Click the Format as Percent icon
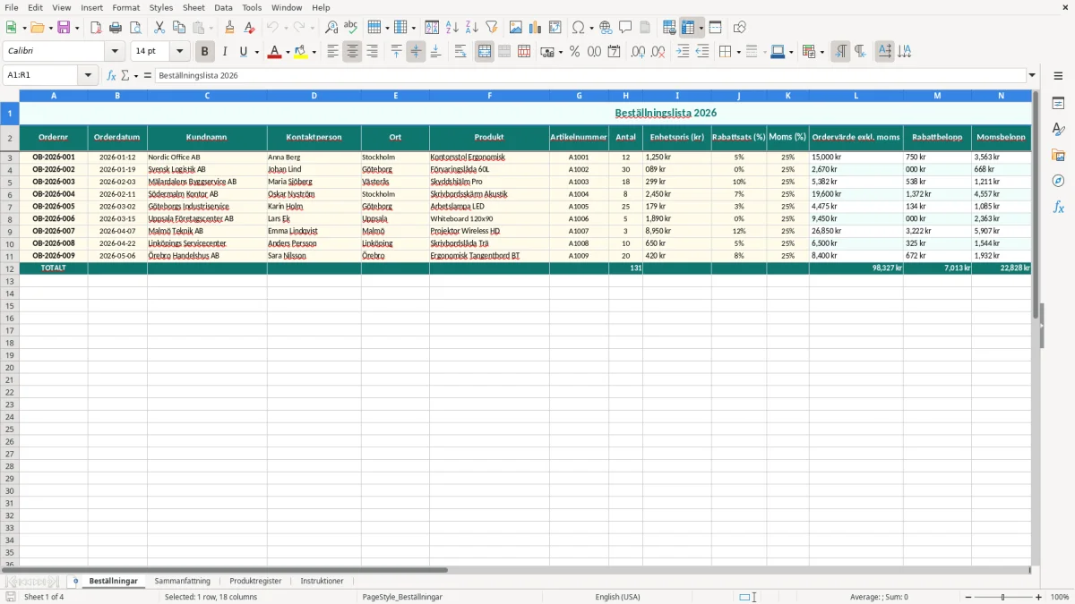This screenshot has width=1075, height=604. pyautogui.click(x=574, y=52)
